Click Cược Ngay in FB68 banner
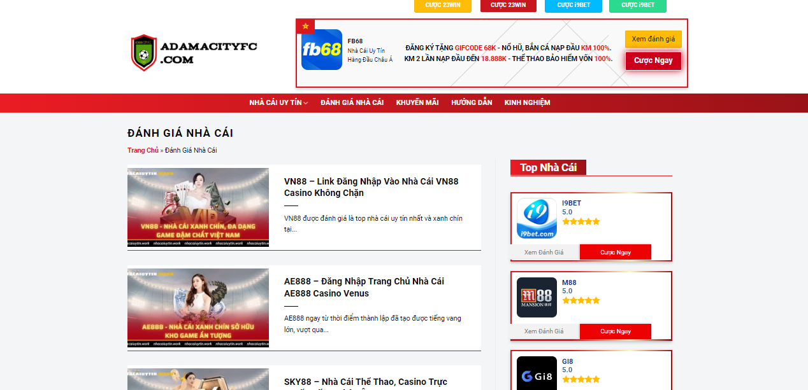Image resolution: width=808 pixels, height=390 pixels. [x=653, y=60]
